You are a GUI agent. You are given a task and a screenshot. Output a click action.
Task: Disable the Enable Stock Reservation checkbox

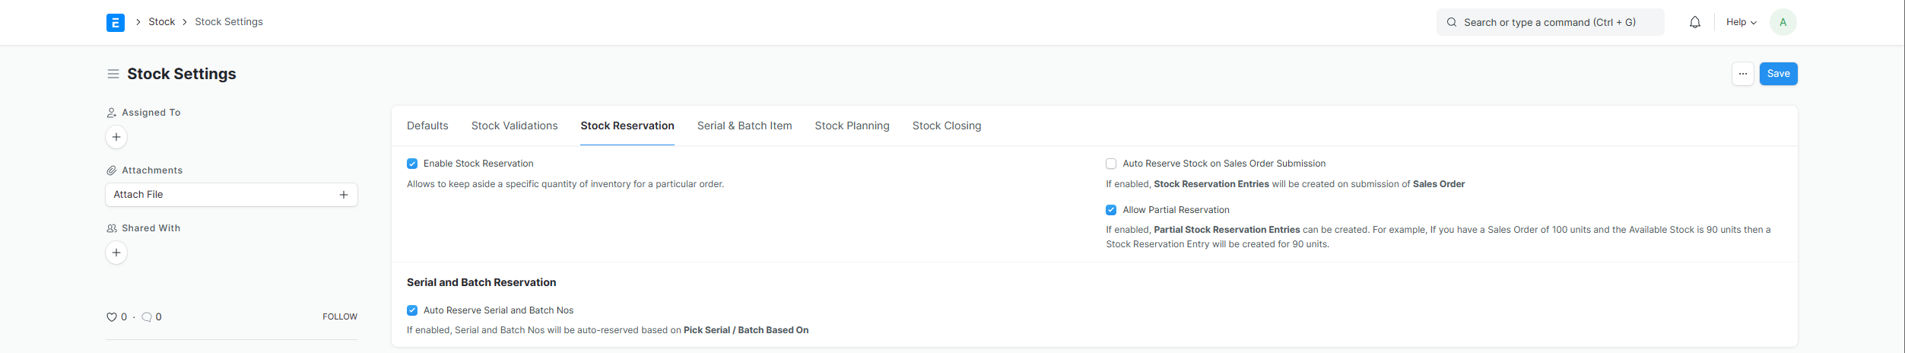coord(412,164)
